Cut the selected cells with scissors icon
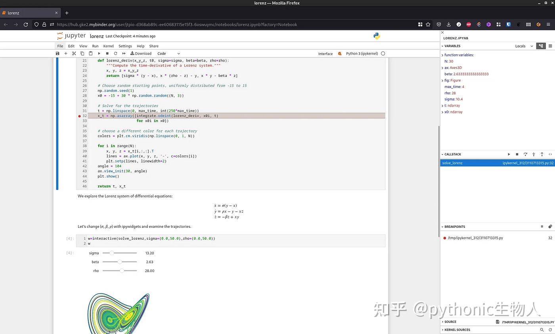Image resolution: width=555 pixels, height=334 pixels. pyautogui.click(x=74, y=53)
